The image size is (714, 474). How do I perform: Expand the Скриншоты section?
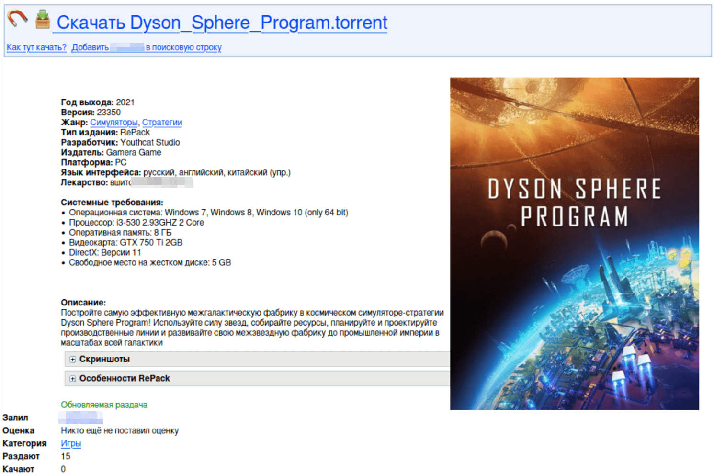pos(258,359)
